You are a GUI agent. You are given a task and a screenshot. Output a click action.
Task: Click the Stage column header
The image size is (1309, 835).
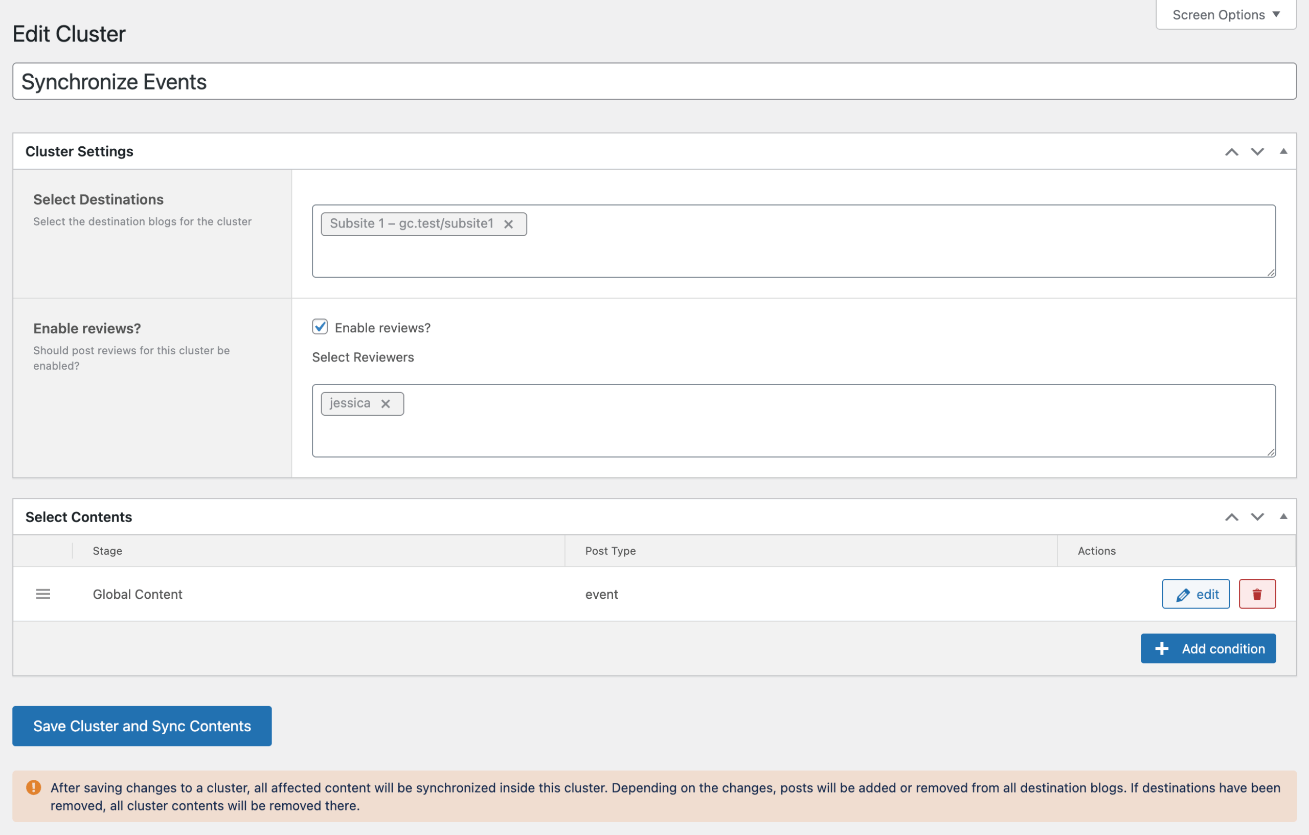coord(107,551)
